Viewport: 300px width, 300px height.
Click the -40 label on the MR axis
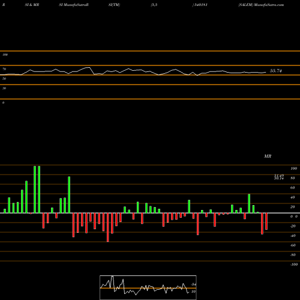pyautogui.click(x=293, y=236)
